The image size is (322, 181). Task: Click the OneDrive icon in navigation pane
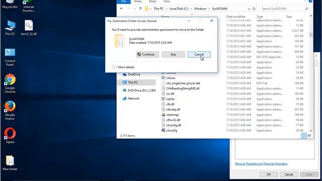(x=124, y=74)
